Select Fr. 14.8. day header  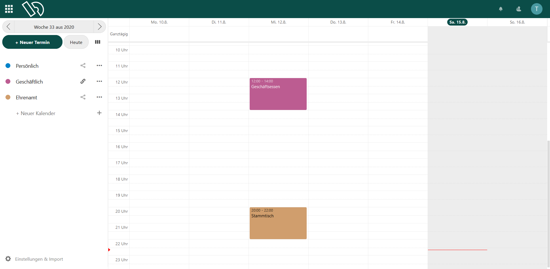(x=398, y=22)
